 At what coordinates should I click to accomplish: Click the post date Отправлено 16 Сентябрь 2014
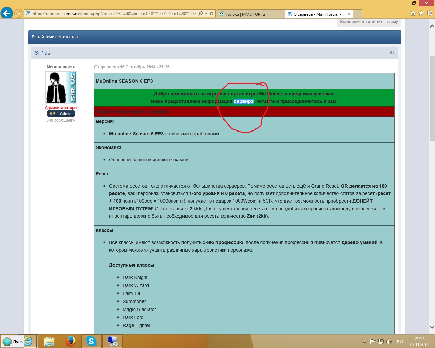coord(132,67)
